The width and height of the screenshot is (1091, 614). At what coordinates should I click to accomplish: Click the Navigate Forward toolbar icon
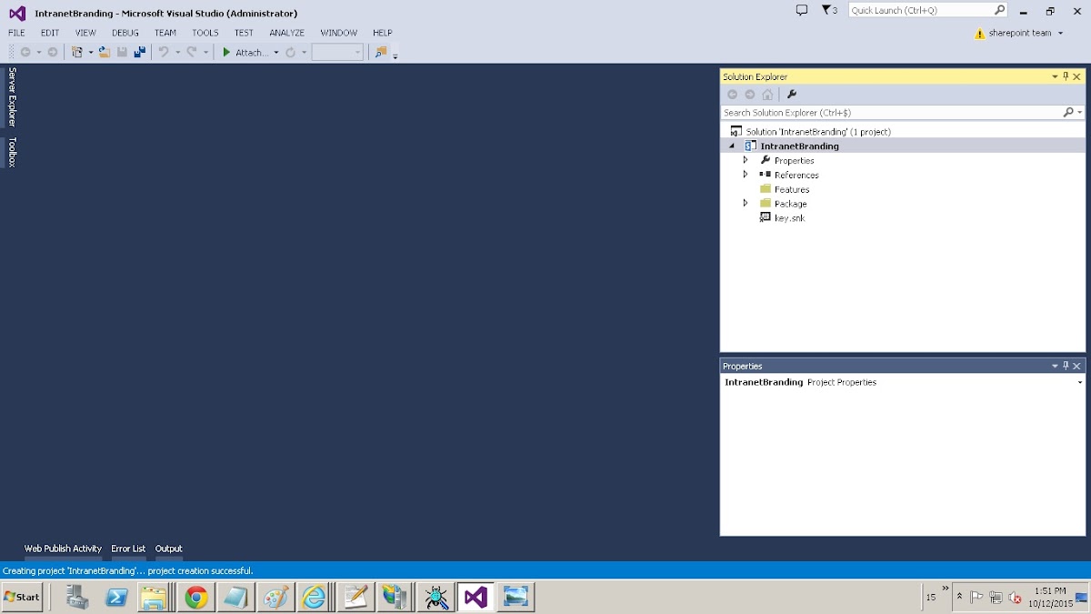point(53,53)
